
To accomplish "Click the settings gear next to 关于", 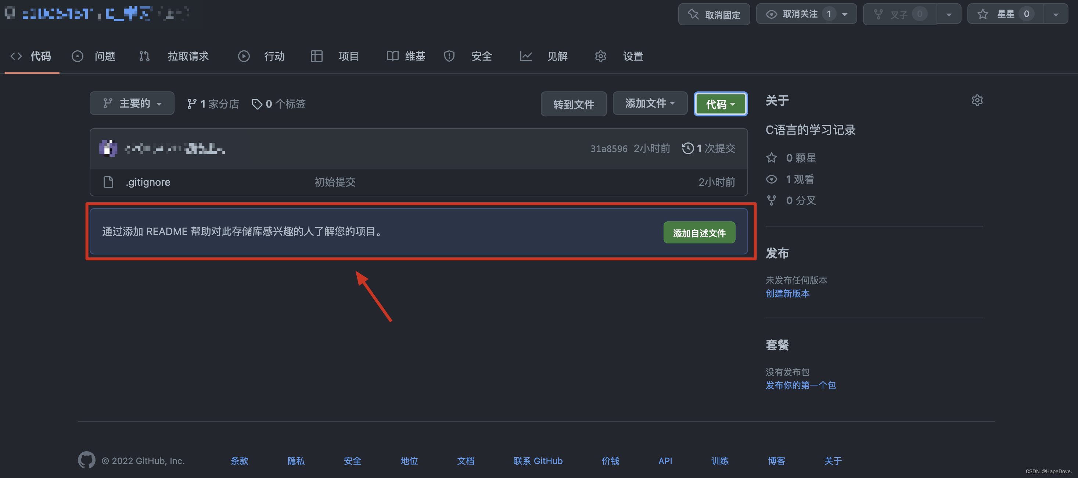I will pyautogui.click(x=978, y=100).
